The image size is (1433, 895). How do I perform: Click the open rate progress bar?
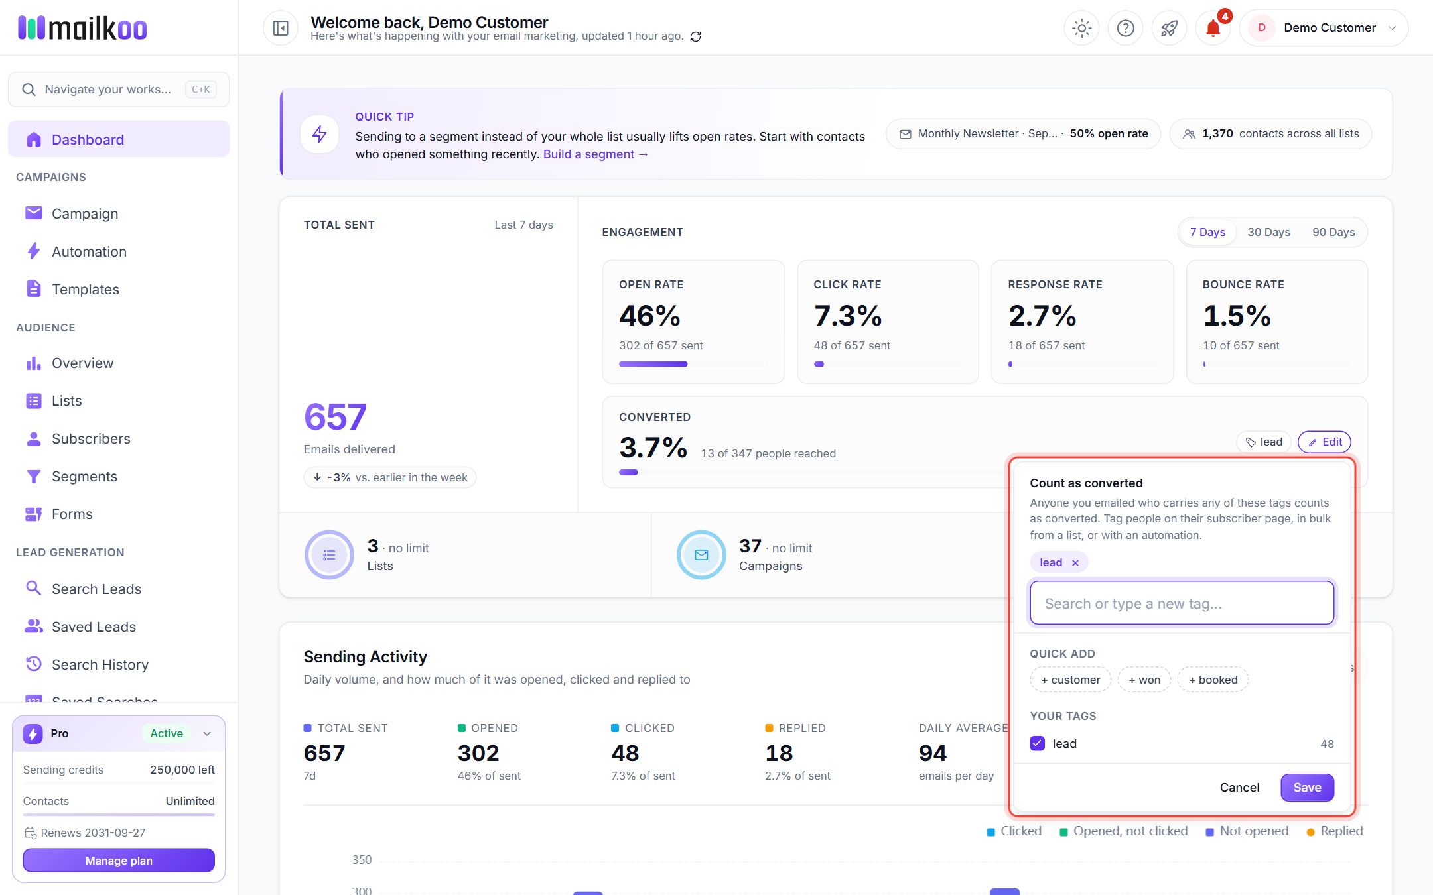point(693,363)
